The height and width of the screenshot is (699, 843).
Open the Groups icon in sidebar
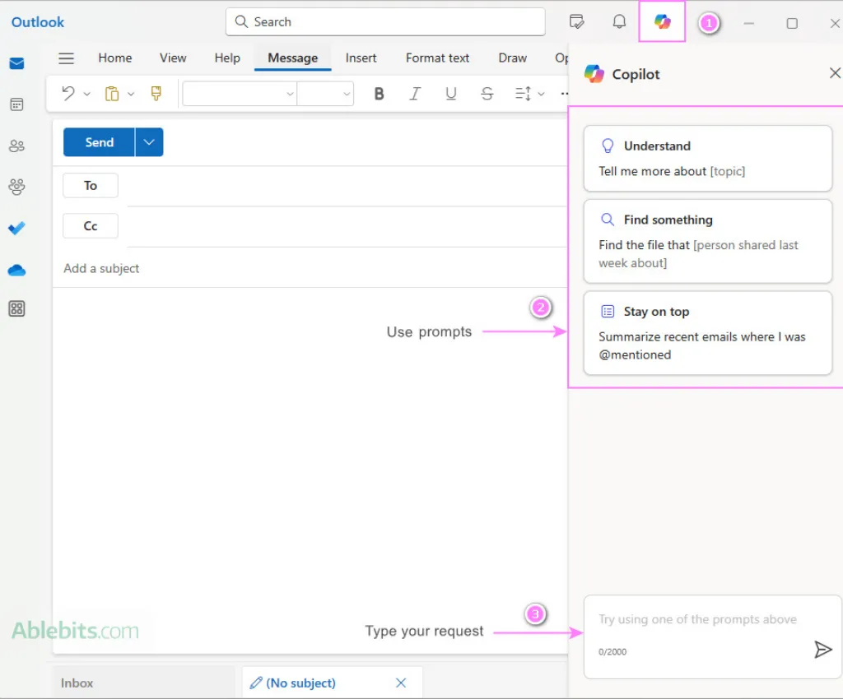[16, 187]
